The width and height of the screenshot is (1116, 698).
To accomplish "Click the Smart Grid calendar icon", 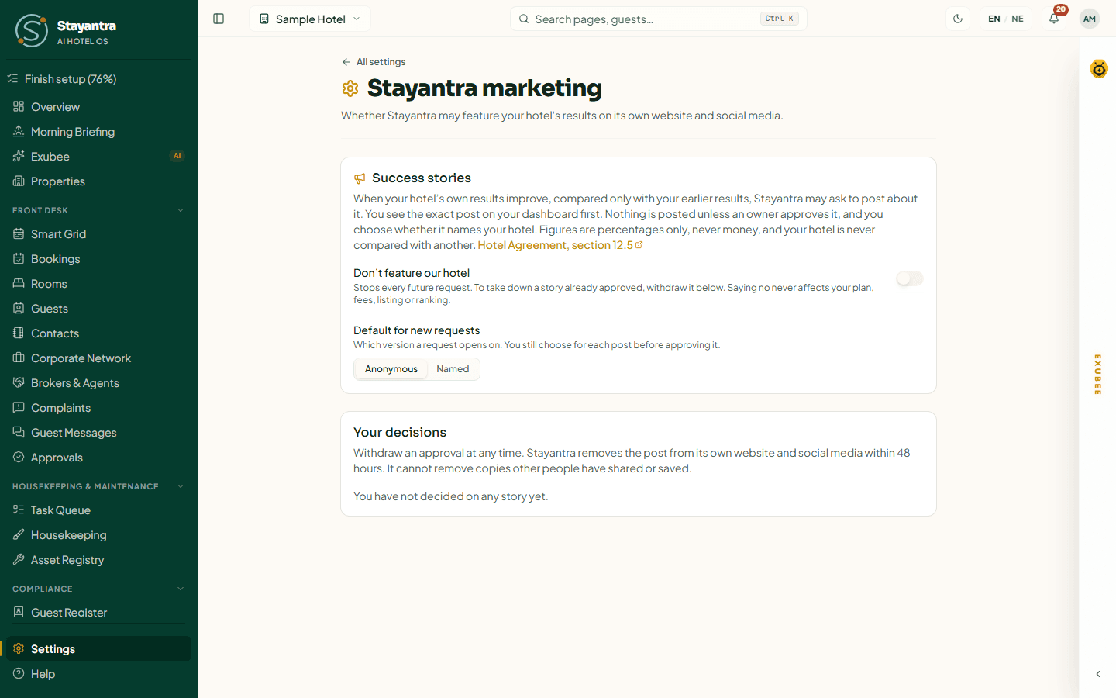I will (x=19, y=233).
